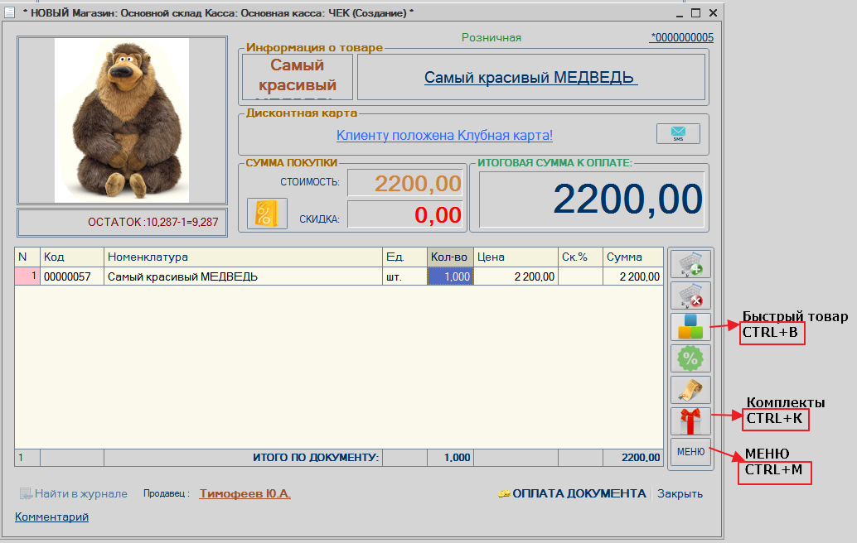Click the Ед. column header
Image resolution: width=857 pixels, height=543 pixels.
(405, 257)
